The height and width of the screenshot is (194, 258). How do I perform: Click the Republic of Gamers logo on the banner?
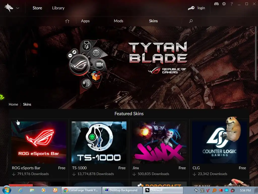pyautogui.click(x=167, y=71)
